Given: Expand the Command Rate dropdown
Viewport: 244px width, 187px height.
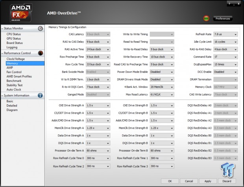Looking at the screenshot, I should pos(226,57).
